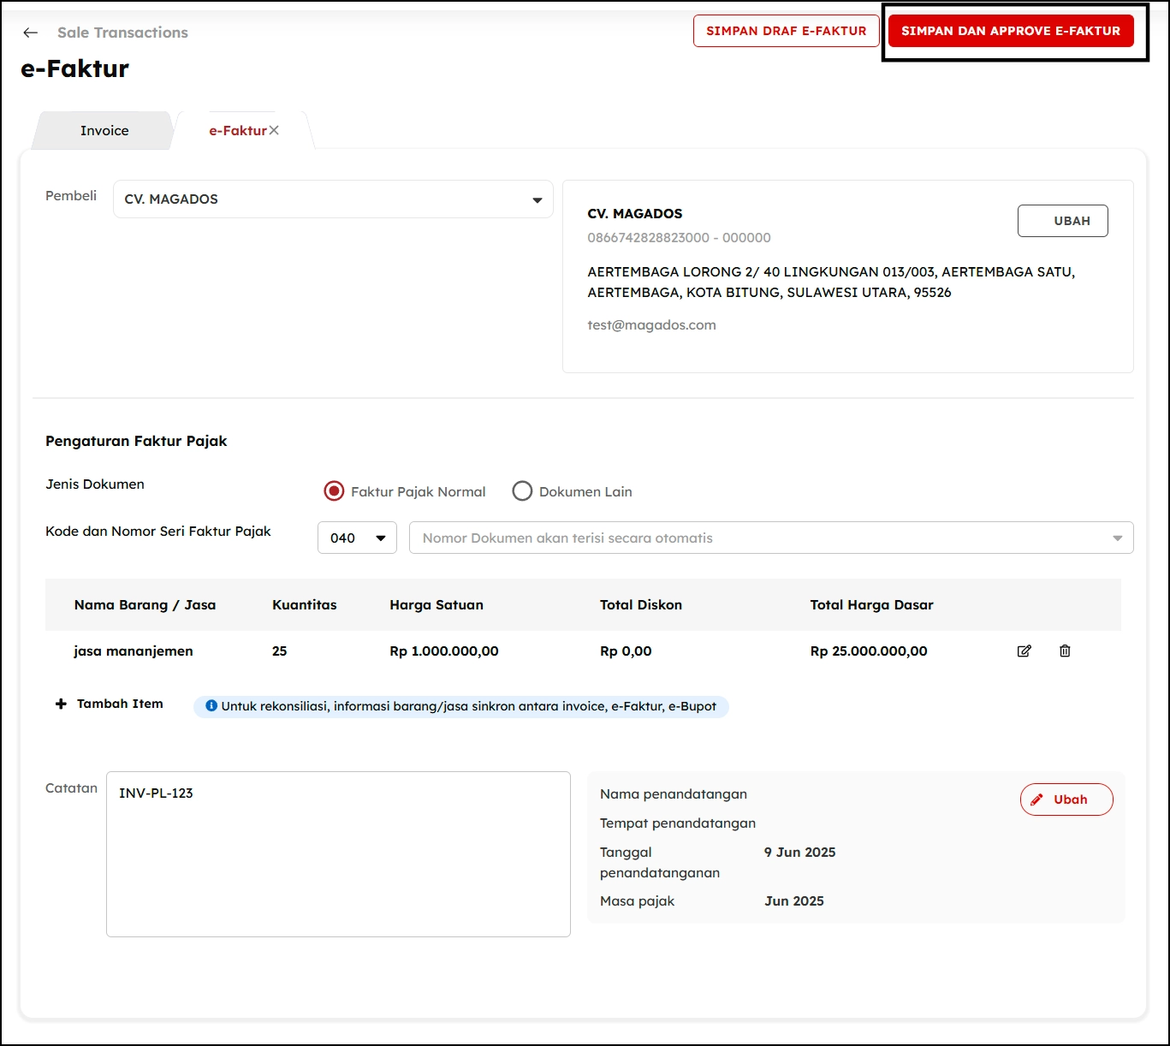This screenshot has height=1046, width=1170.
Task: Open the 040 faktur code dropdown
Action: click(357, 538)
